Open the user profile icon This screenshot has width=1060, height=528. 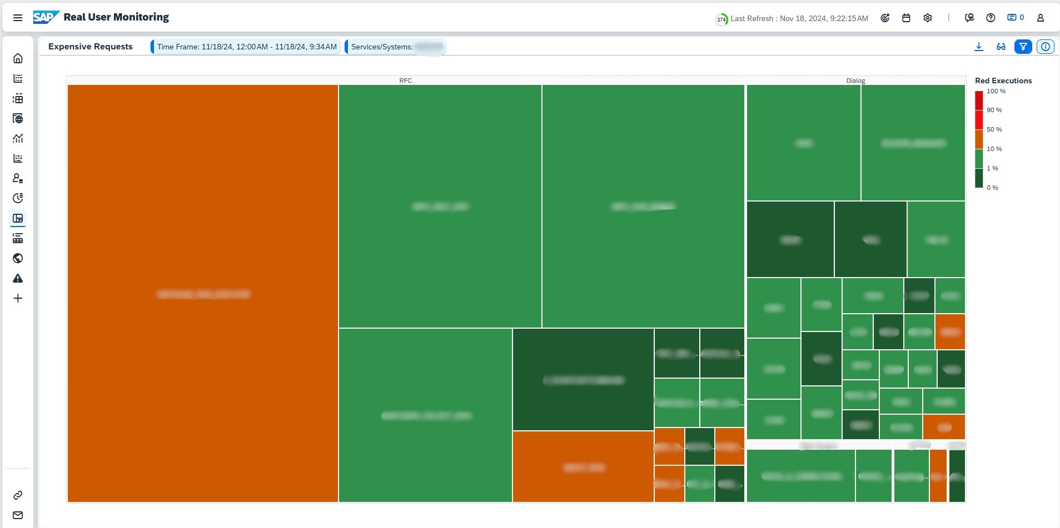pos(1041,18)
